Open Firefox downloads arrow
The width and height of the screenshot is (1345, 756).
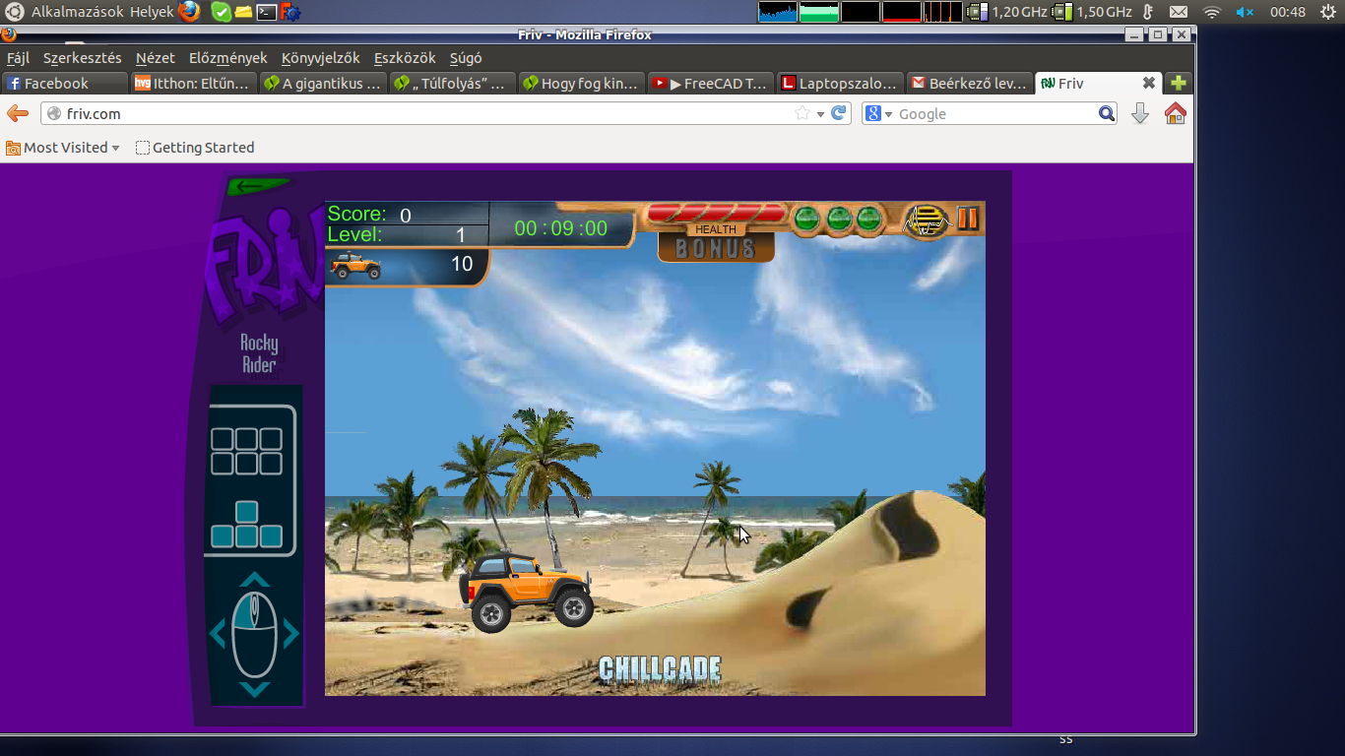(1140, 114)
